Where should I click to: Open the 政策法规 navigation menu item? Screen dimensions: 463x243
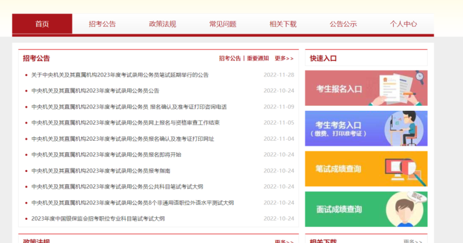(x=163, y=24)
